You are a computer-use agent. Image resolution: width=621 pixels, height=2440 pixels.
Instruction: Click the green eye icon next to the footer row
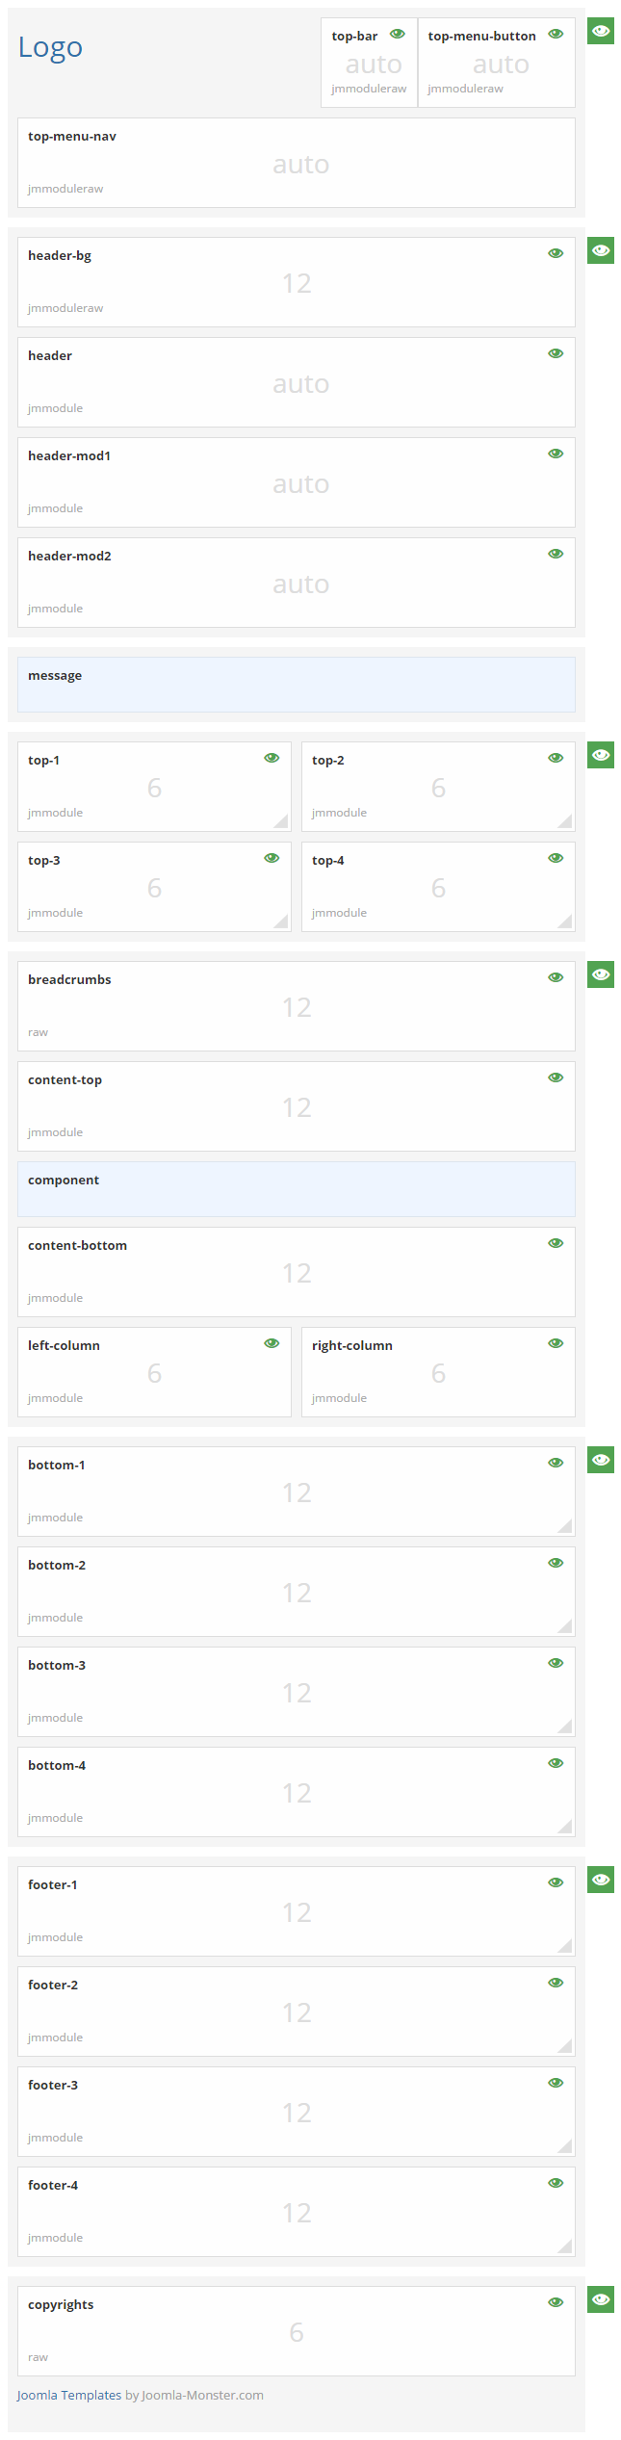pyautogui.click(x=600, y=1879)
